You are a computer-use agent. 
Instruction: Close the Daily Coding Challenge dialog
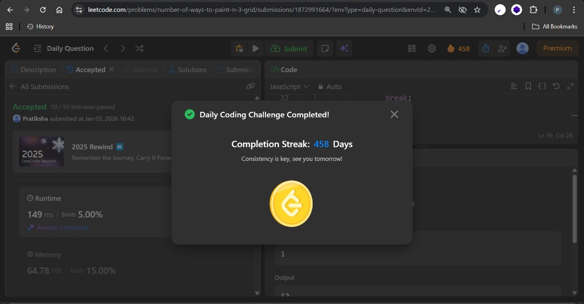click(x=394, y=114)
